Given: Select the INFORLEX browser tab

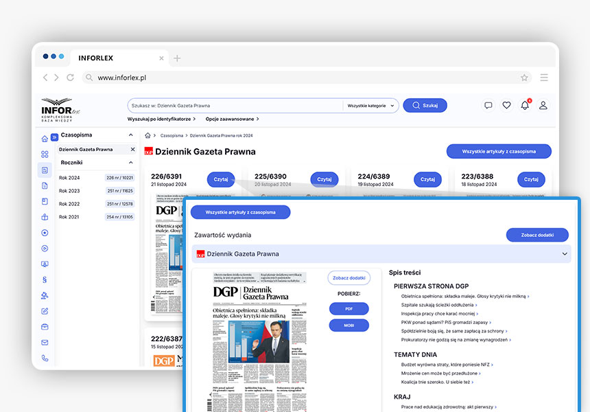Looking at the screenshot, I should point(119,58).
